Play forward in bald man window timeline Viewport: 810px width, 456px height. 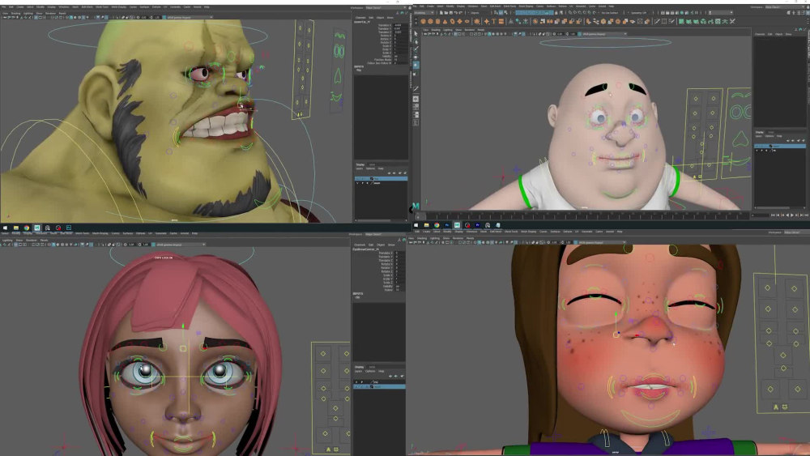click(x=792, y=215)
